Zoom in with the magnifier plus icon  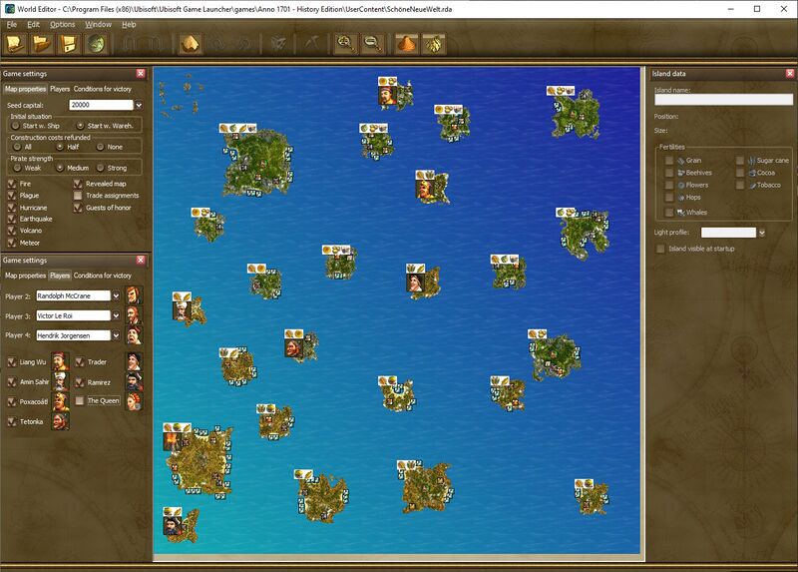pos(346,44)
